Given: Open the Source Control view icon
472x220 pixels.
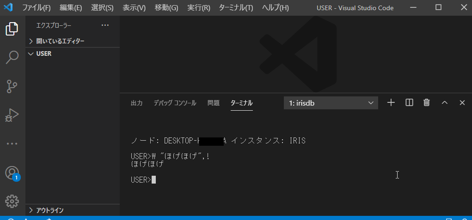Looking at the screenshot, I should pos(12,86).
